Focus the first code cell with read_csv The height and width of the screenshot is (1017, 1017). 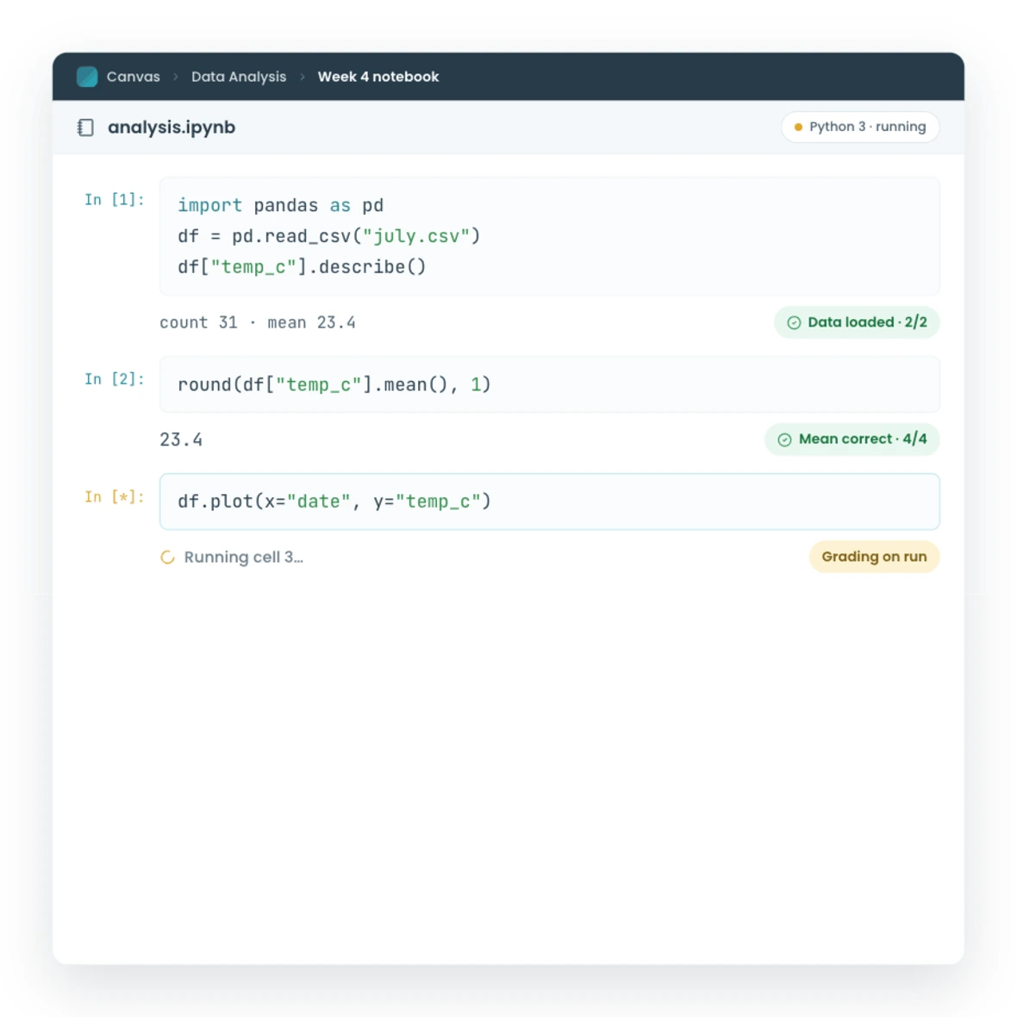pos(549,236)
